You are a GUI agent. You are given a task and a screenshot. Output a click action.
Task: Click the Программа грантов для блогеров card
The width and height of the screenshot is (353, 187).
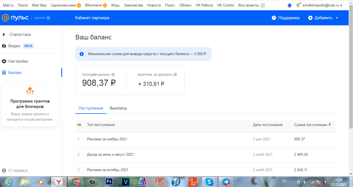pyautogui.click(x=30, y=104)
